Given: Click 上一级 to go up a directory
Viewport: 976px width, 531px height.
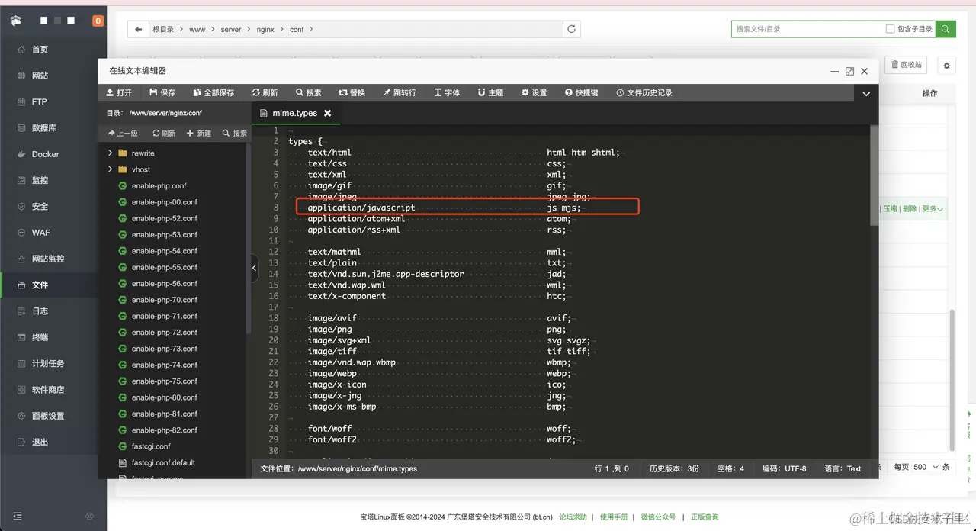Looking at the screenshot, I should click(123, 133).
